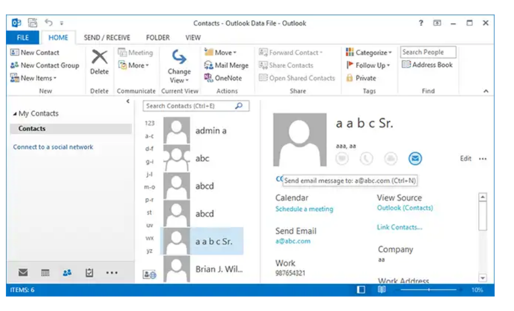Switch to the VIEW tab

(x=192, y=38)
